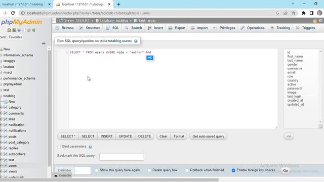Viewport: 324px width, 182px height.
Task: Expand the notifications table node
Action: coord(1,130)
